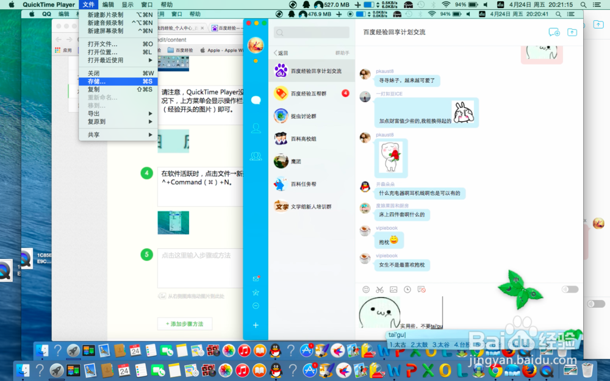Click the block-messages icon in chat toolbar
The height and width of the screenshot is (381, 610).
422,289
